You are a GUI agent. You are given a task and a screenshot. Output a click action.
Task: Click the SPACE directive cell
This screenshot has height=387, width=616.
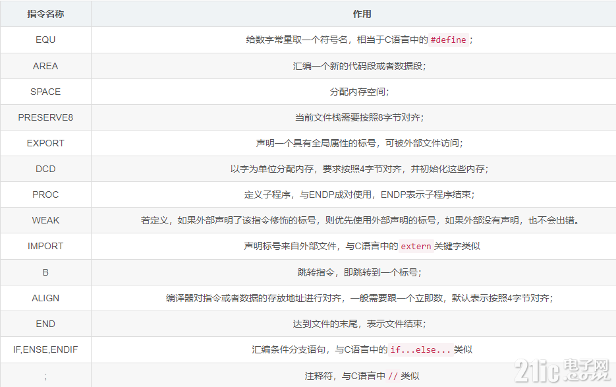click(x=45, y=92)
